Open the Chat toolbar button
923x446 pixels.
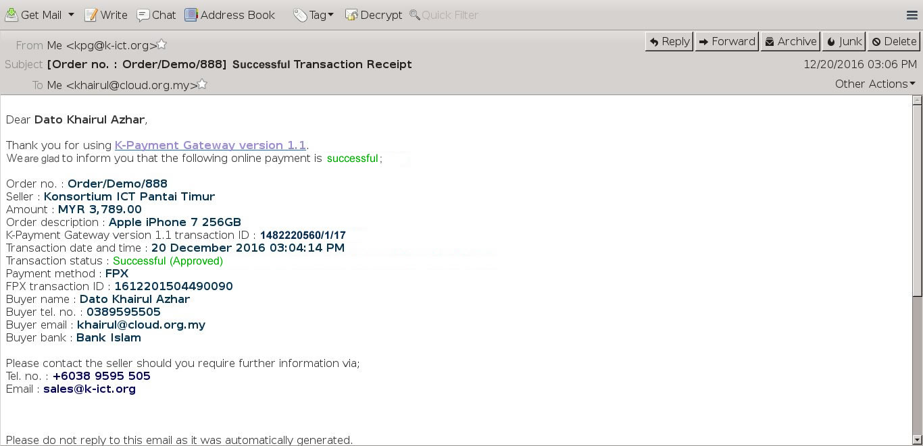tap(156, 15)
